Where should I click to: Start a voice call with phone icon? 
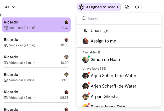(127, 7)
